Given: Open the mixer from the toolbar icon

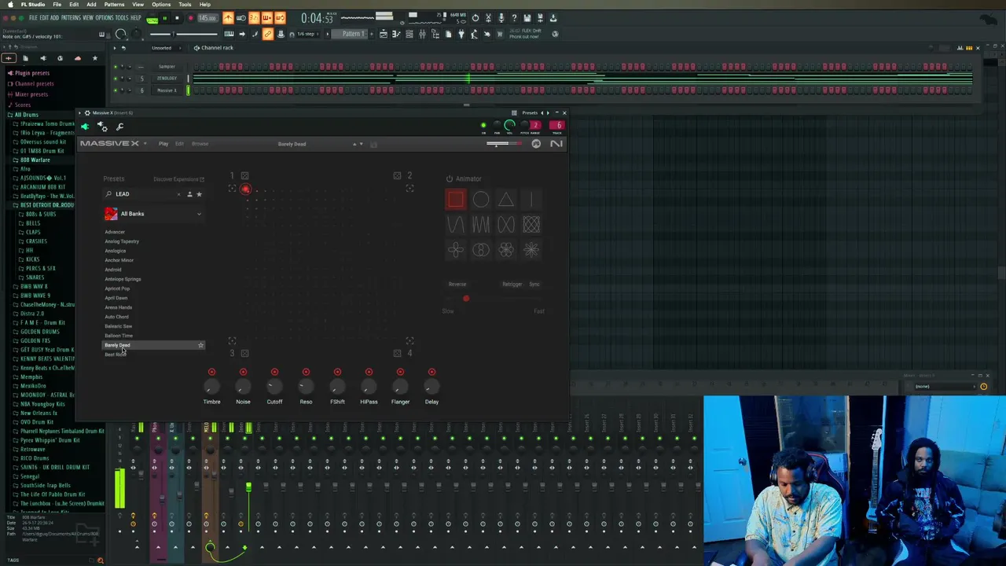Looking at the screenshot, I should point(422,34).
